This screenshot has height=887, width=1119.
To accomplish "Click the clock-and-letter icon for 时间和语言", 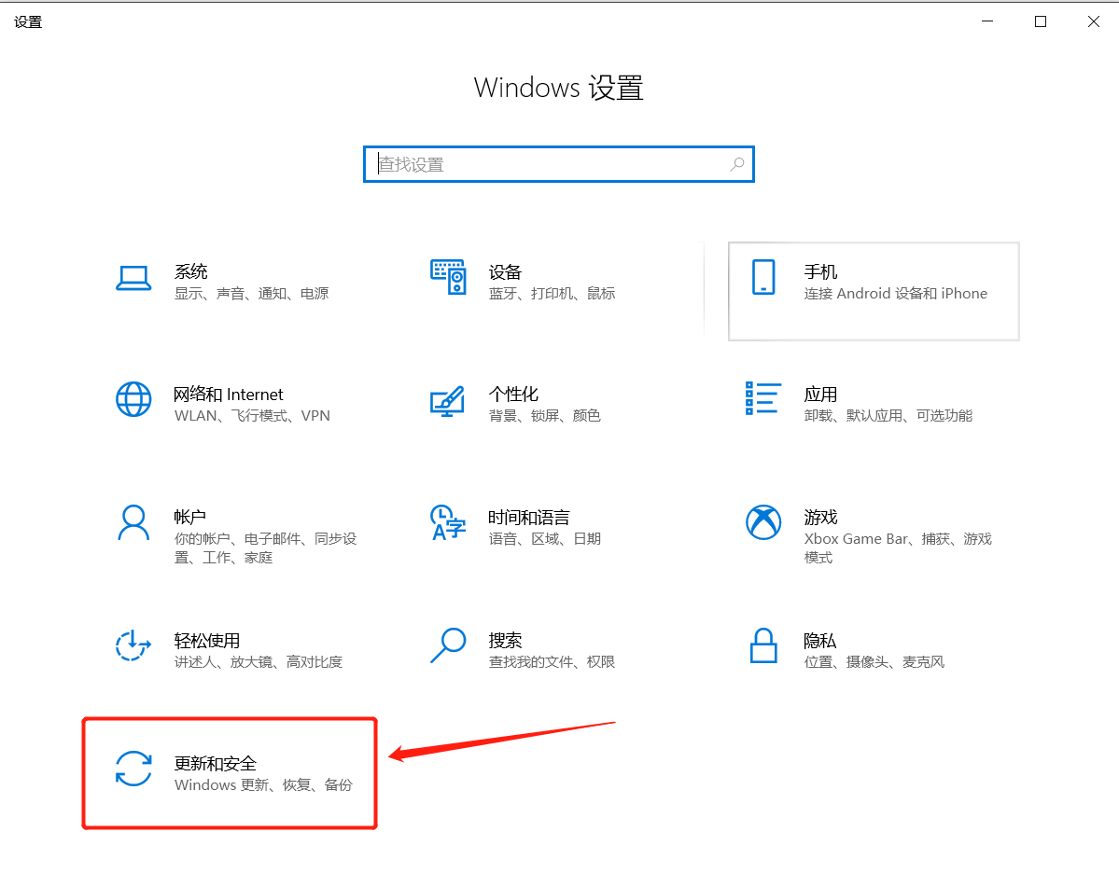I will 447,522.
